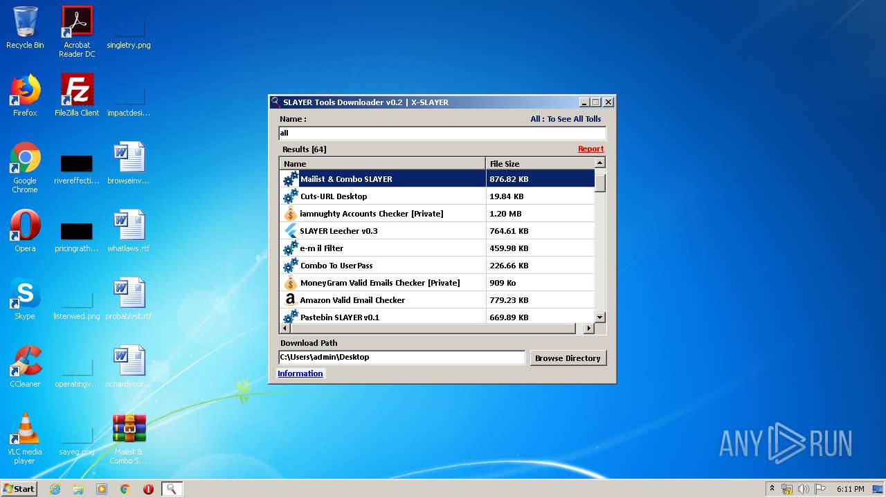Click the gear icon beside e-m il Filter
This screenshot has height=498, width=886.
[291, 248]
